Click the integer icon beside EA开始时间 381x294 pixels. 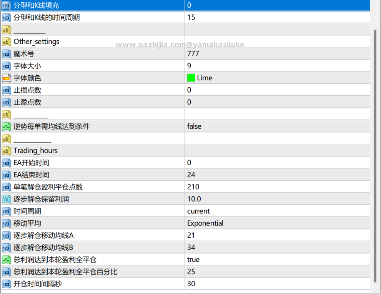tap(6, 163)
